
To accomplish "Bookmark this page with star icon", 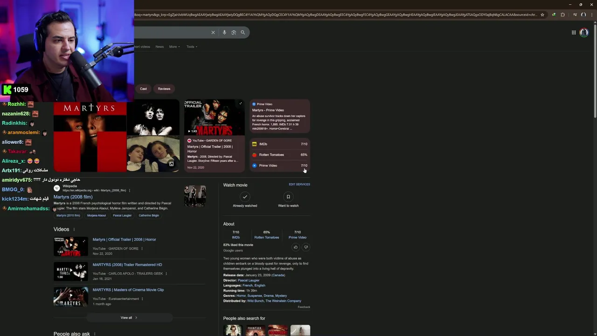I will 542,14.
